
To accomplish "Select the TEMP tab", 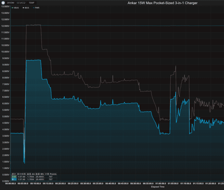I will [x=31, y=3].
